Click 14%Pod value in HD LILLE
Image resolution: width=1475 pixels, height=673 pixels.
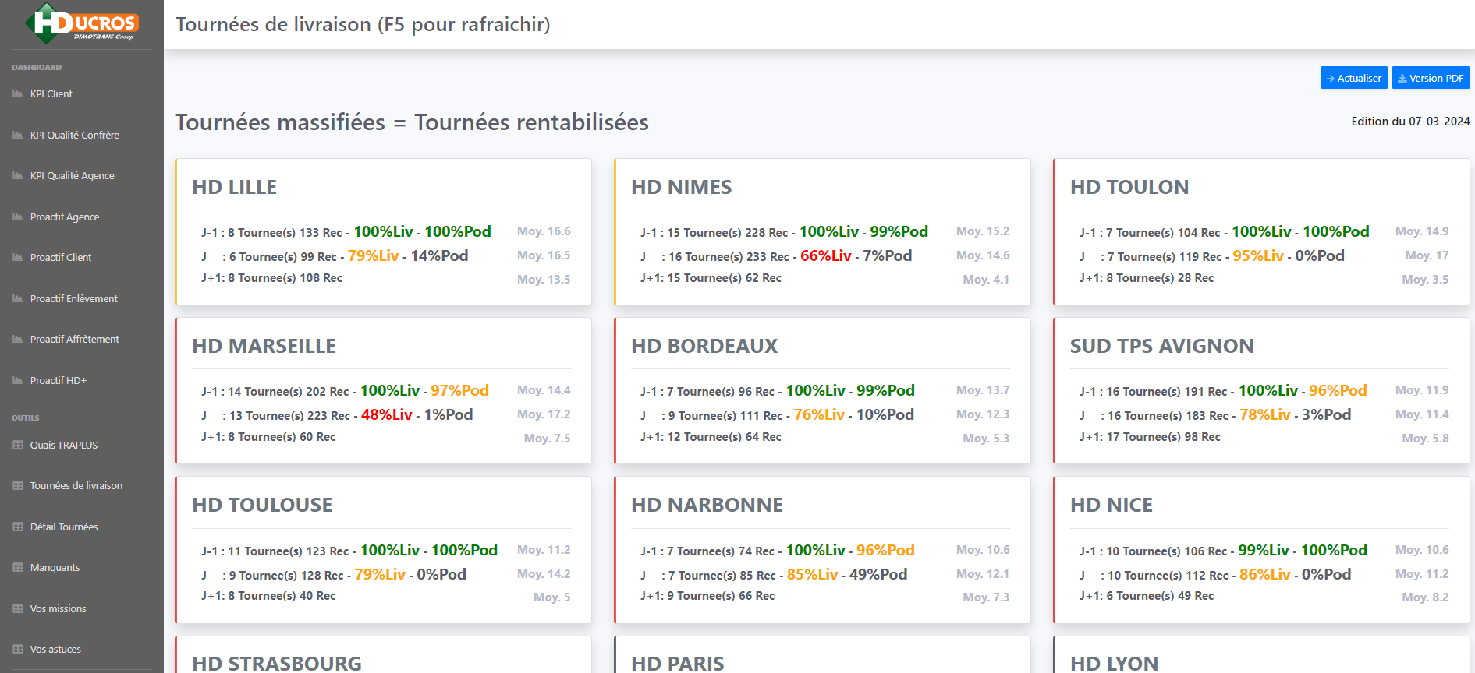[x=439, y=256]
